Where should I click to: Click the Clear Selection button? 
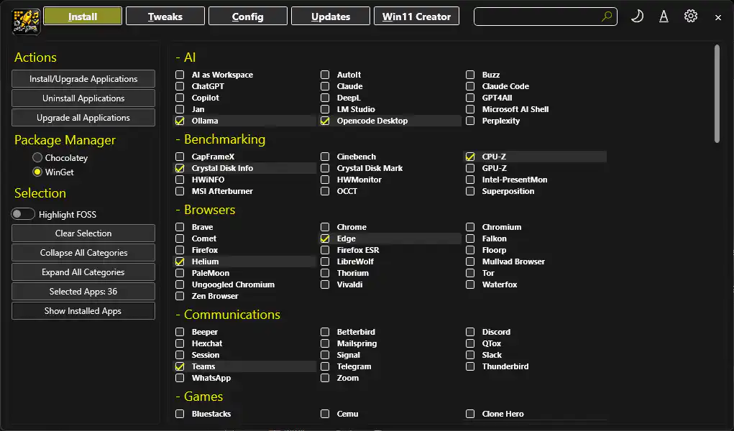point(83,233)
